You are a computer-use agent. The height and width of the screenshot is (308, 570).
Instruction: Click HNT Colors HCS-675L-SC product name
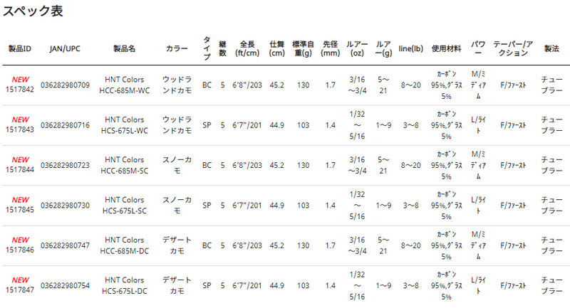pos(124,206)
